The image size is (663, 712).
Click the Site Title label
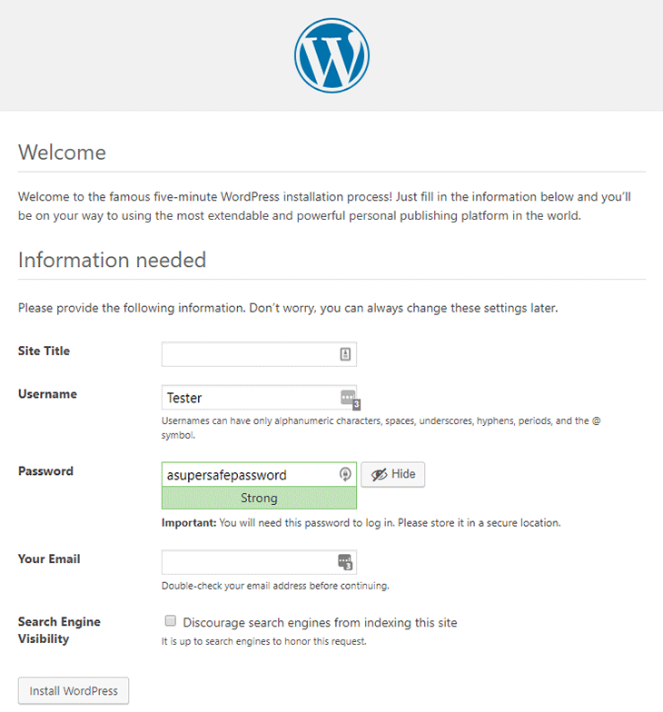pos(44,351)
